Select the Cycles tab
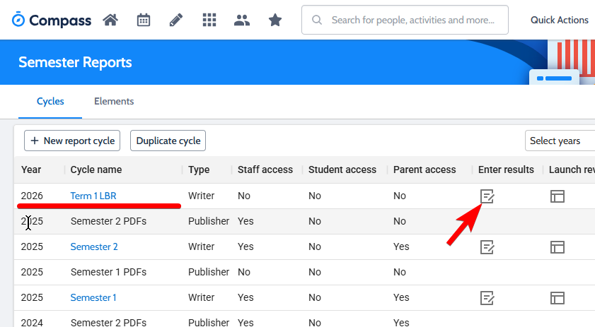Viewport: 595px width, 327px height. coord(50,102)
